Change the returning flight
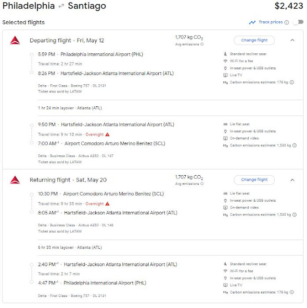The width and height of the screenshot is (307, 308). (x=254, y=180)
